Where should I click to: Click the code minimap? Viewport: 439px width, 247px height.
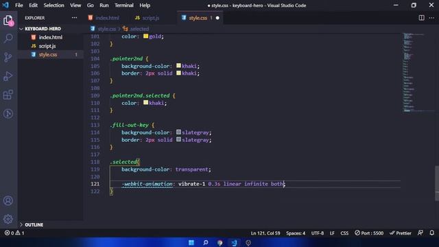tap(418, 72)
